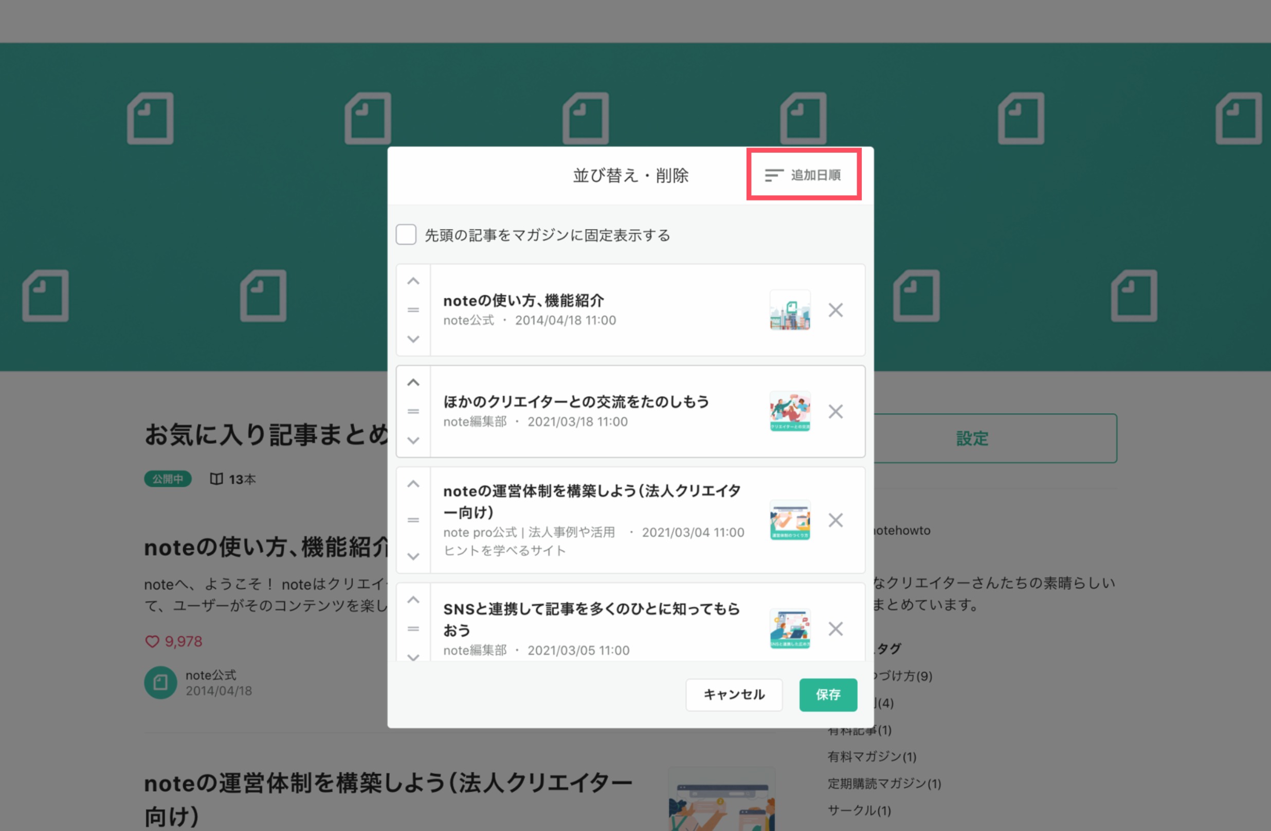Click drag handle of ほかのクリエイターとの交流 row
This screenshot has height=831, width=1271.
point(413,412)
